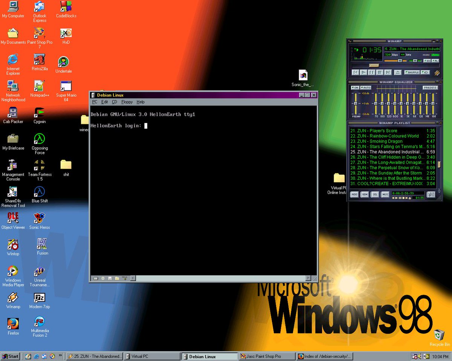Screen dimensions: 452x361
Task: Toggle the Winamp EQ window button
Action: pyautogui.click(x=427, y=61)
